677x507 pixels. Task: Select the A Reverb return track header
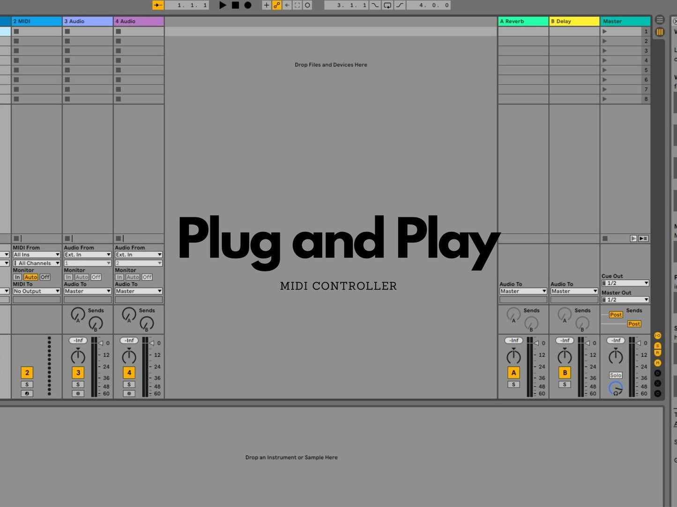pyautogui.click(x=523, y=22)
